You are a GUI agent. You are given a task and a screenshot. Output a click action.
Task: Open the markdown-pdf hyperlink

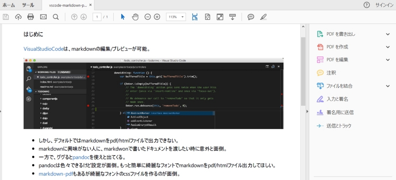[56, 174]
